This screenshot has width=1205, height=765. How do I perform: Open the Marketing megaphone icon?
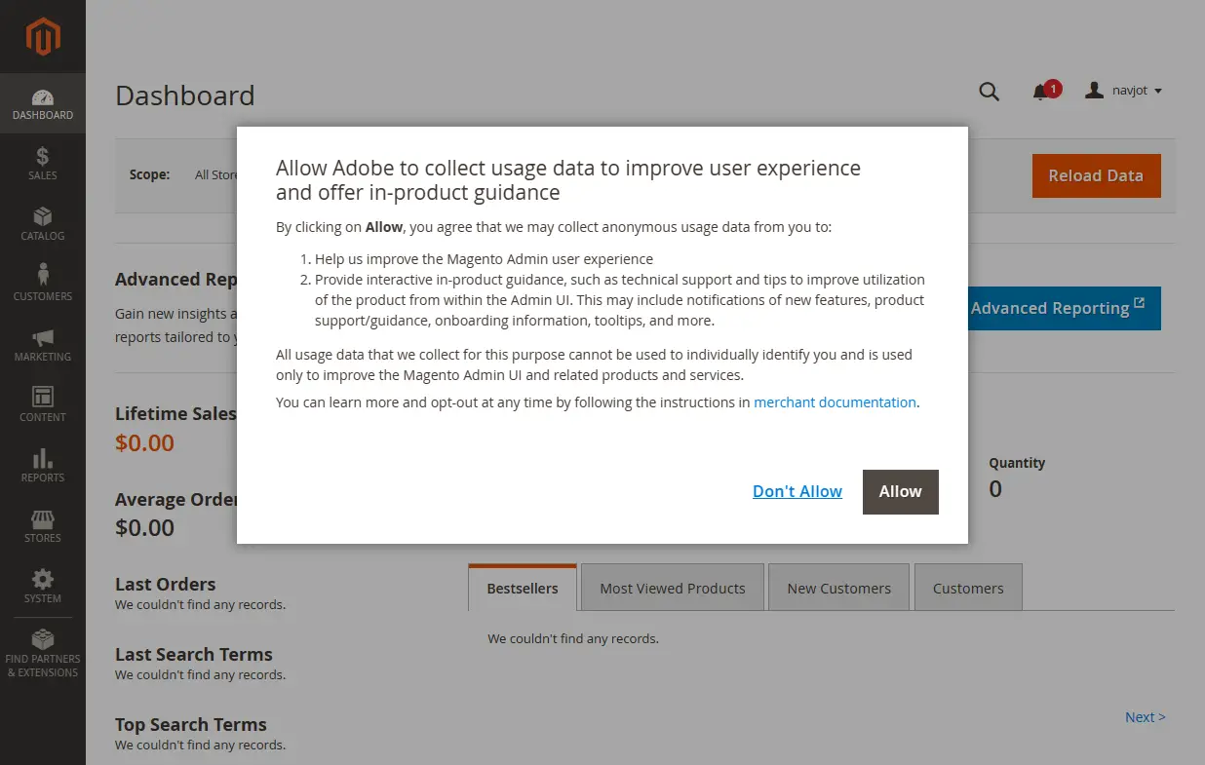43,338
